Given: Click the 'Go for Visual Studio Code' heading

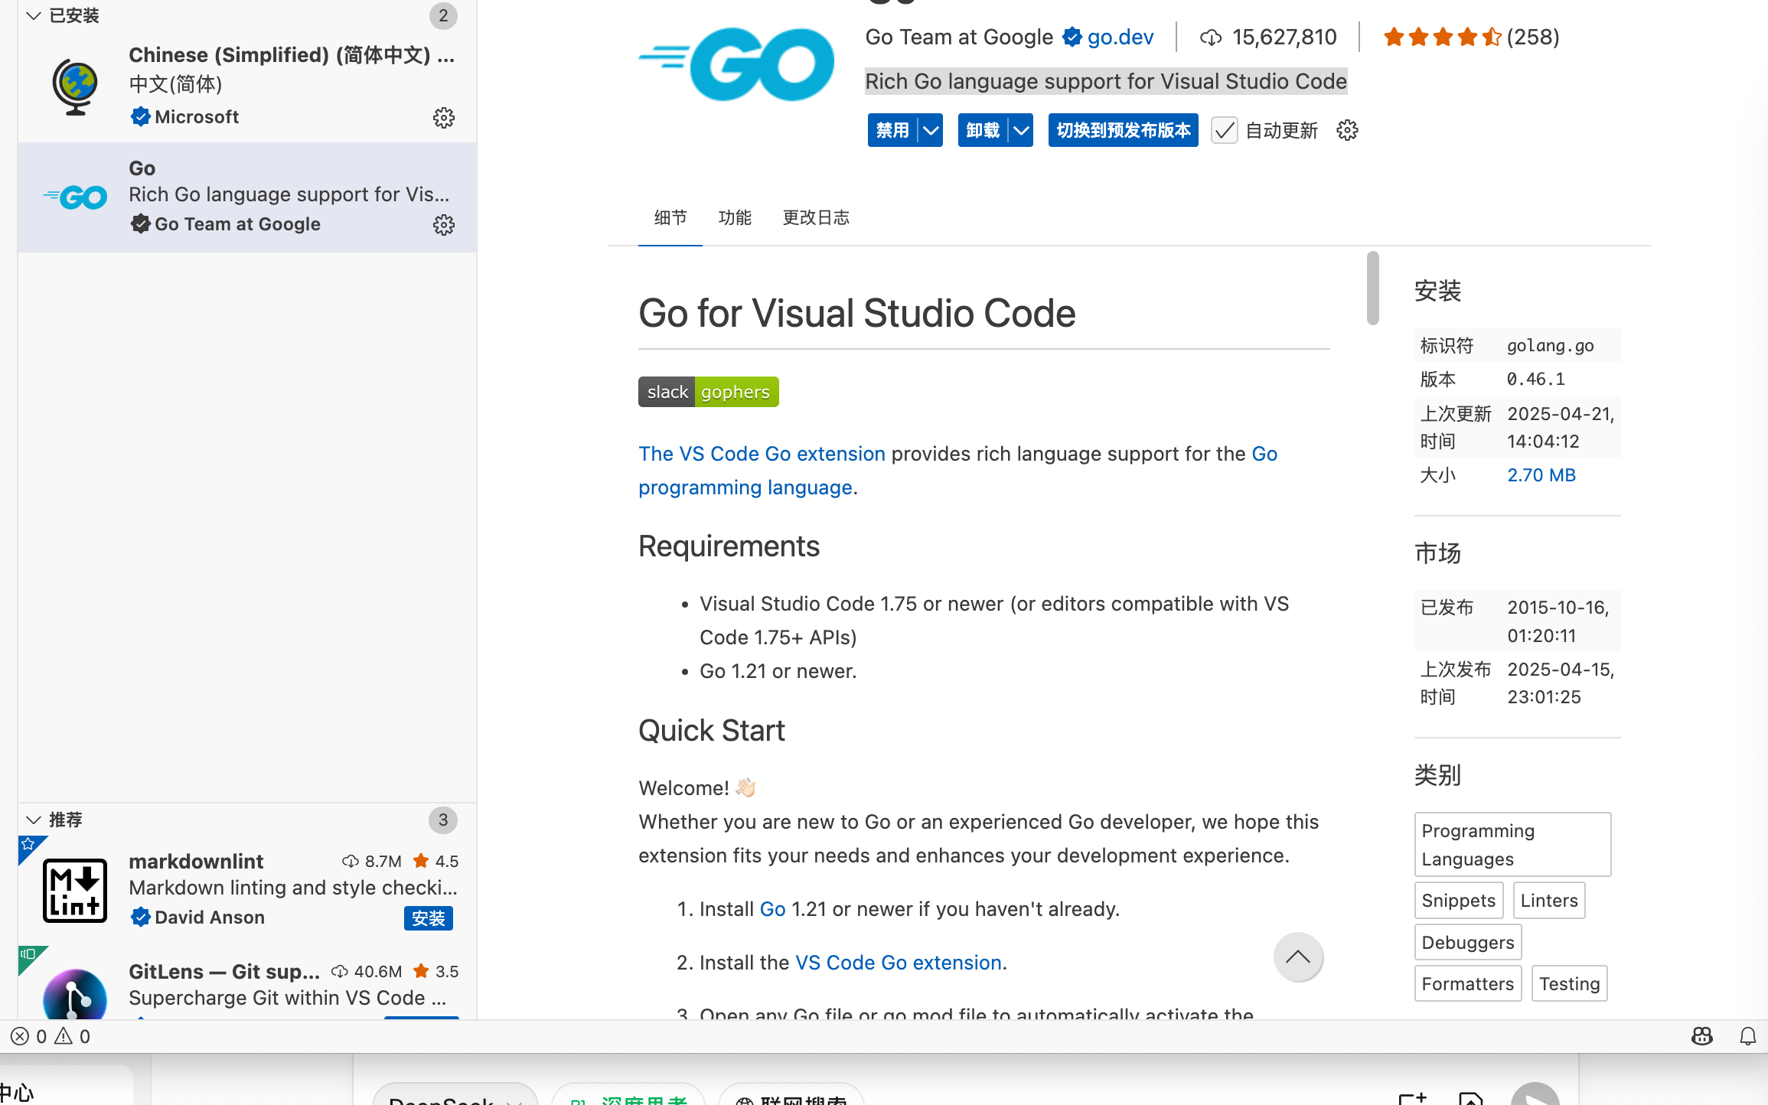Looking at the screenshot, I should 857,314.
